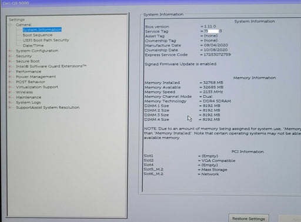Select UEFI Boot Path Security
Image resolution: width=301 pixels, height=222 pixels.
pos(46,40)
